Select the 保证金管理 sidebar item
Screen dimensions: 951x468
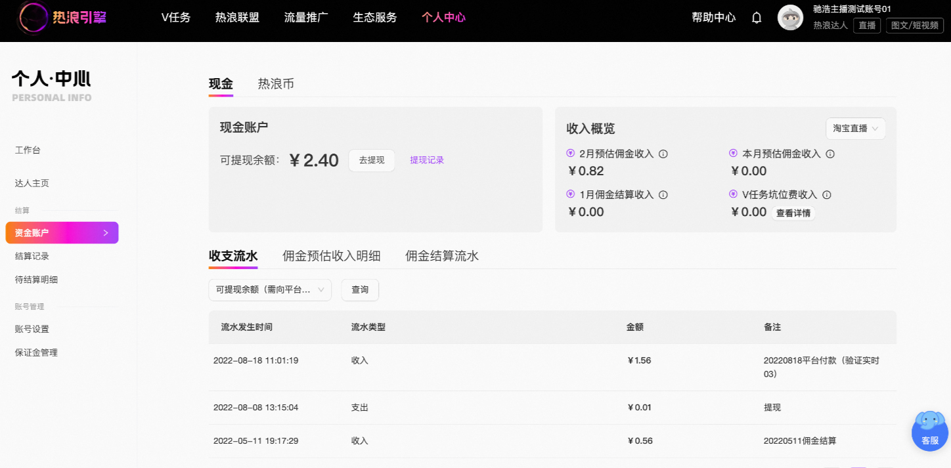tap(35, 352)
